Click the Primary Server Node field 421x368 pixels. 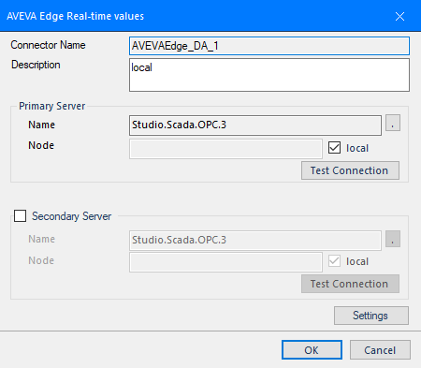225,149
